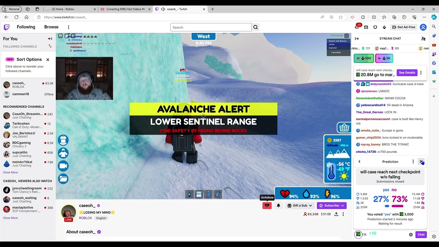Open the More options three-dot menu beside Browse
The image size is (439, 247).
(x=69, y=27)
